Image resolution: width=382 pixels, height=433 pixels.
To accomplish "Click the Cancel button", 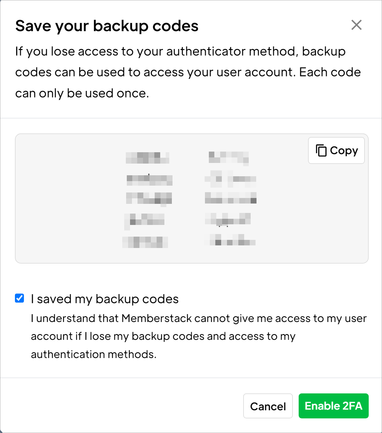I will pyautogui.click(x=268, y=406).
